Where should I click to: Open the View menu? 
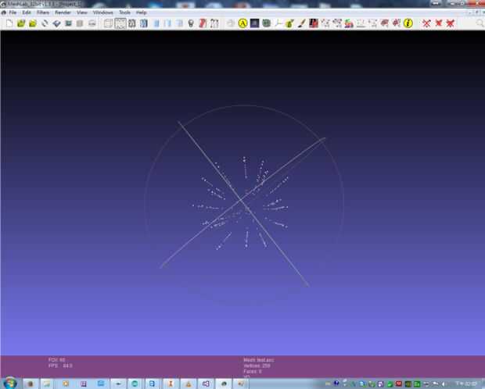click(x=82, y=12)
